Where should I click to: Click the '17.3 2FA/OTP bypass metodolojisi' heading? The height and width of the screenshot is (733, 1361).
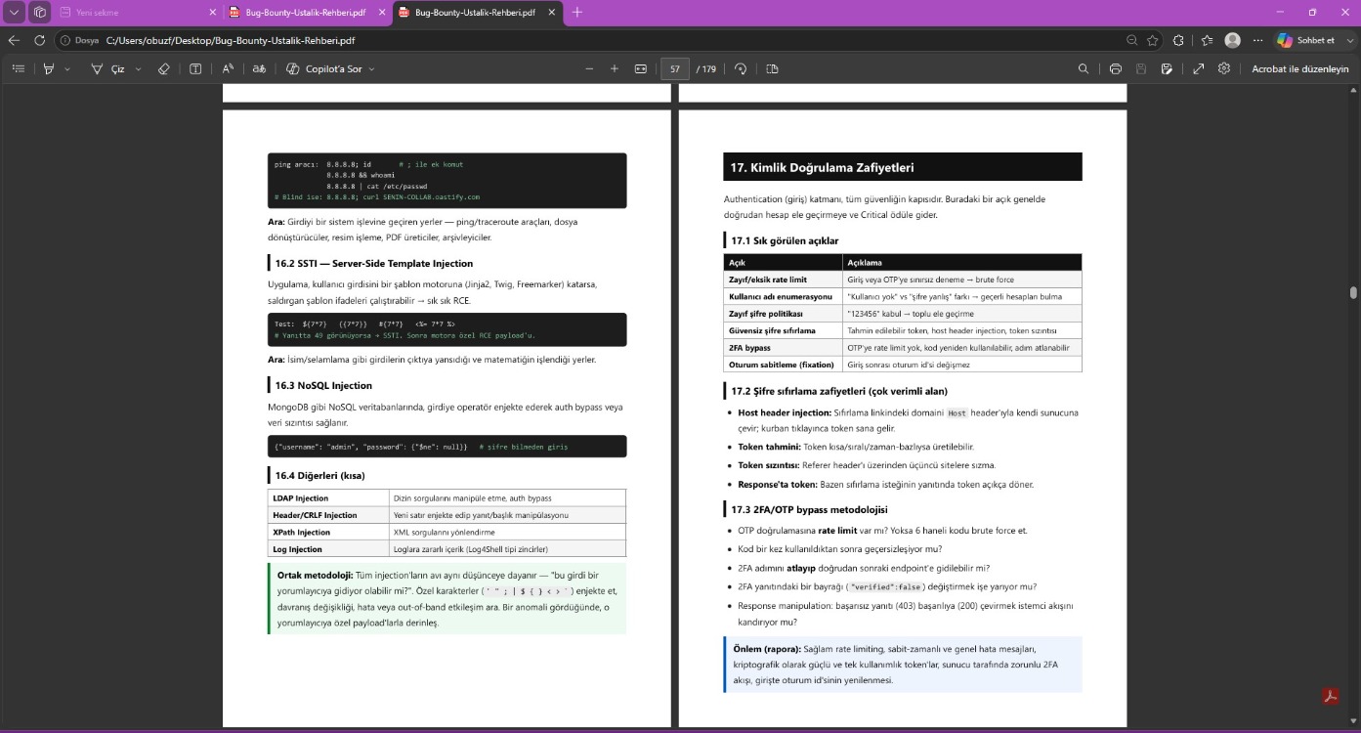click(809, 509)
